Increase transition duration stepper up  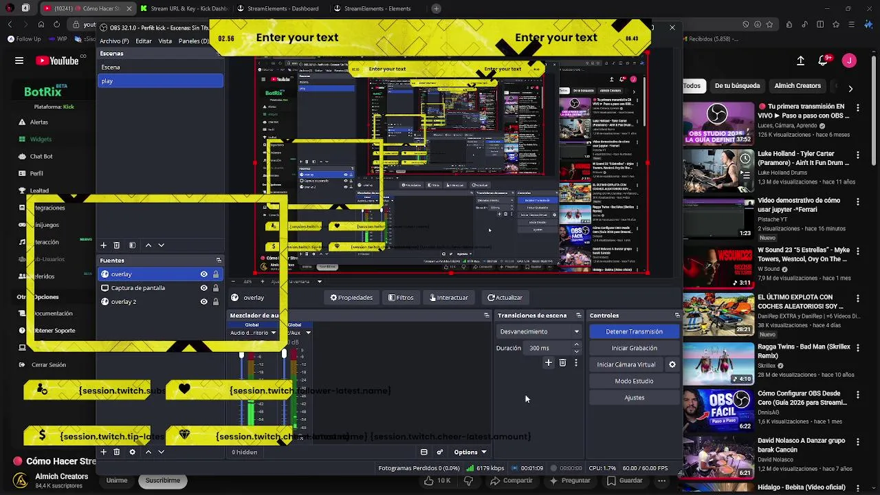pos(576,344)
